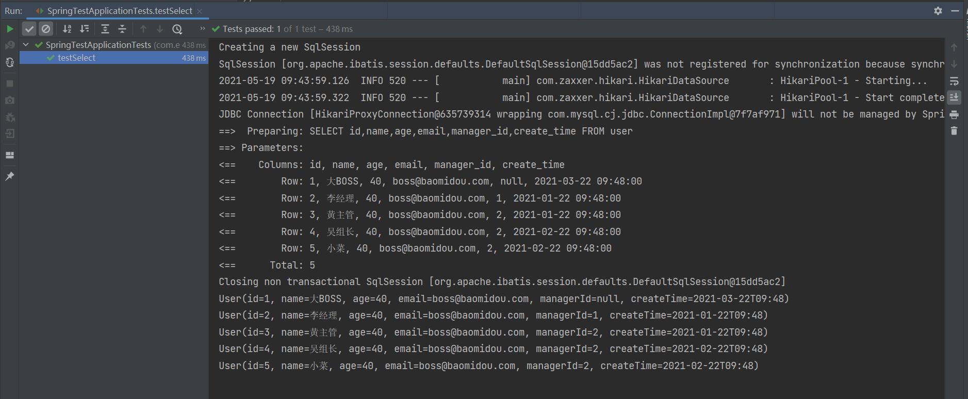Select SpringTestApplicationTests in the test tree
Image resolution: width=968 pixels, height=399 pixels.
pos(113,45)
